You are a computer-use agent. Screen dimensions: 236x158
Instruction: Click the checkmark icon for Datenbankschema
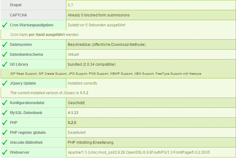[5, 55]
